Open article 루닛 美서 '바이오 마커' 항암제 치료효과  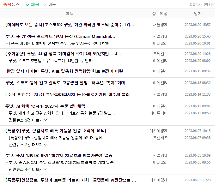59,155
